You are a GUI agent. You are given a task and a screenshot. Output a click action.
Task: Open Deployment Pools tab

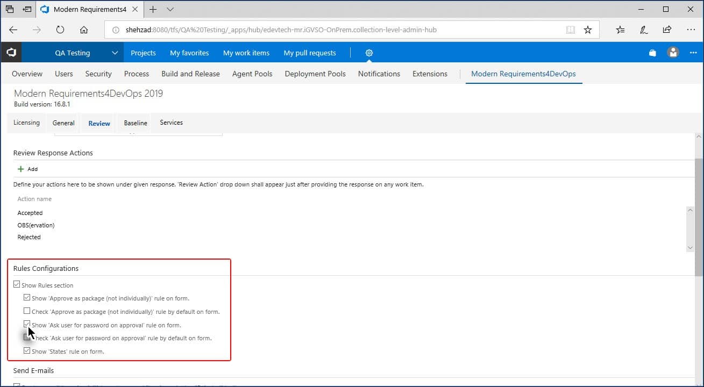(315, 74)
